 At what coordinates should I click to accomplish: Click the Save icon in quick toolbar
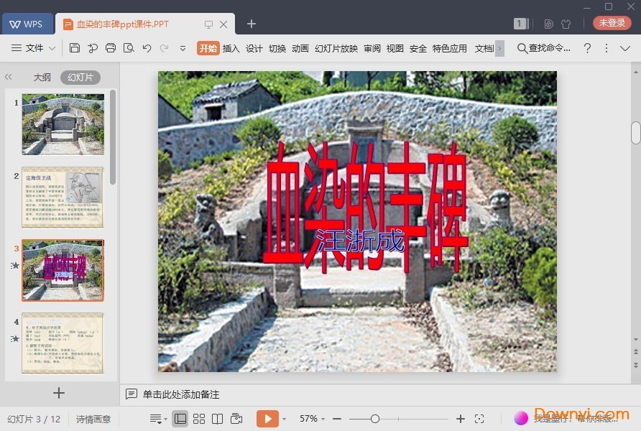(x=75, y=48)
